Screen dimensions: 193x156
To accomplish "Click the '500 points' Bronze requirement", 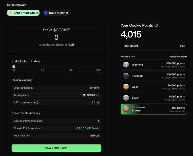I will pyautogui.click(x=178, y=108).
